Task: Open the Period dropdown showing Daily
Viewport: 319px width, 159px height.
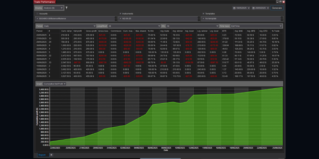Action: (70, 26)
